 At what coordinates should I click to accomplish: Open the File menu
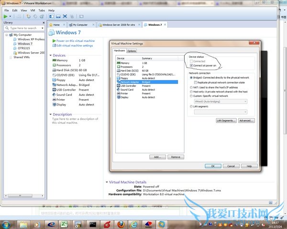click(6, 10)
